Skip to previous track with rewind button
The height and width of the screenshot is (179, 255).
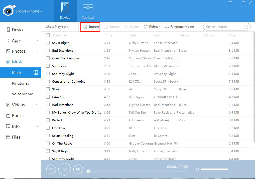point(51,169)
